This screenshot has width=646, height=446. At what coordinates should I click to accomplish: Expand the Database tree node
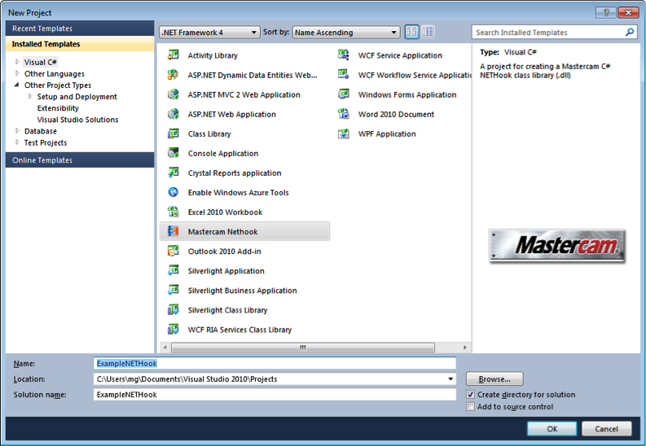[17, 131]
